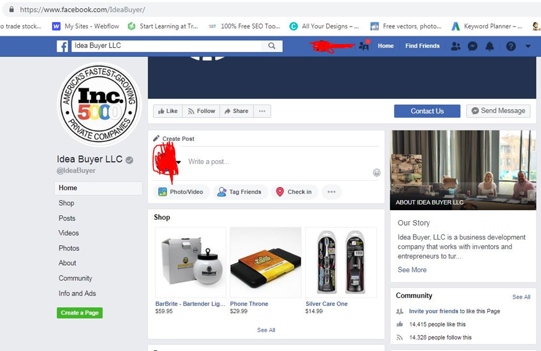This screenshot has height=351, width=541.
Task: Open more post options ellipsis
Action: (332, 192)
